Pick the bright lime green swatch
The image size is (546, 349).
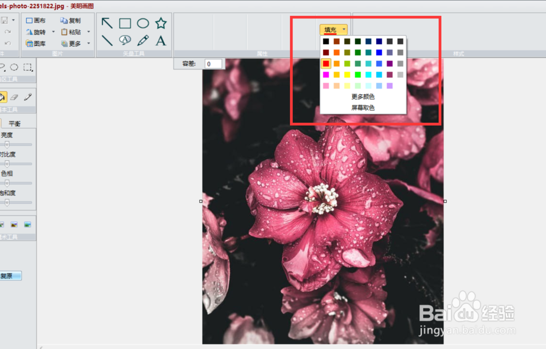358,74
